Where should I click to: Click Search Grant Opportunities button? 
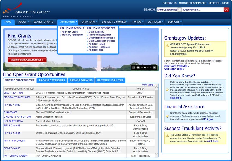click(27, 60)
